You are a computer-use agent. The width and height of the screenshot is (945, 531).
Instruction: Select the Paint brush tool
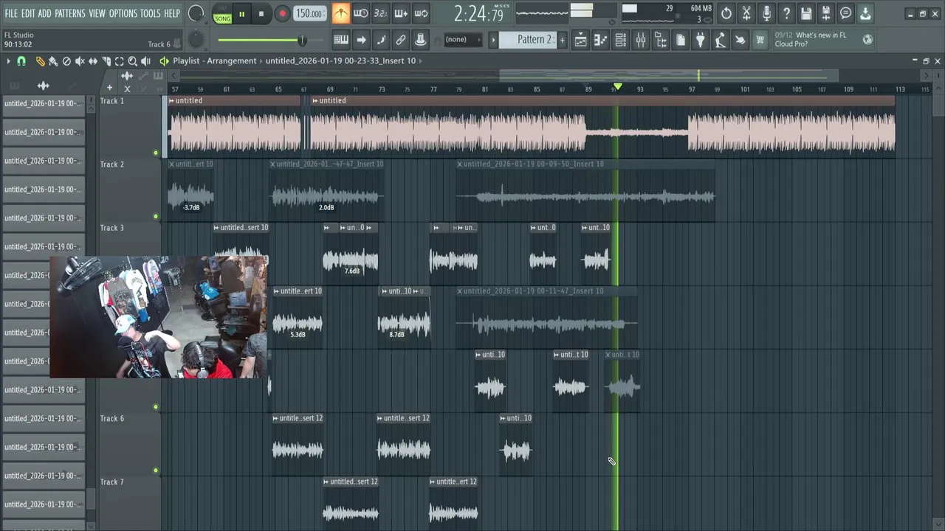[53, 61]
